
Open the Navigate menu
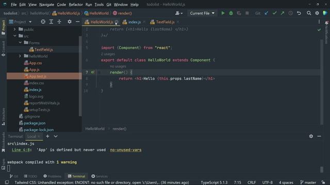pyautogui.click(x=46, y=5)
